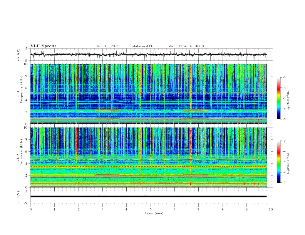The width and height of the screenshot is (305, 235).
Task: Select the 7 minute tick on time axis
Action: [199, 209]
